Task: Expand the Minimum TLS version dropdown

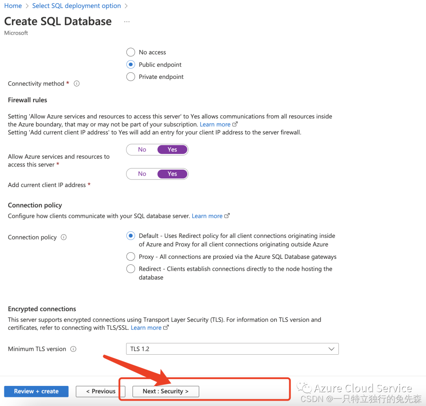Action: coord(232,349)
